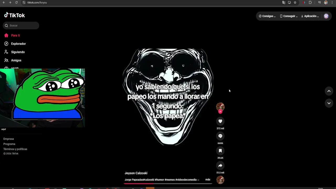Viewport: 336px width, 189px height.
Task: Share the video with arrow icon
Action: coord(220,165)
